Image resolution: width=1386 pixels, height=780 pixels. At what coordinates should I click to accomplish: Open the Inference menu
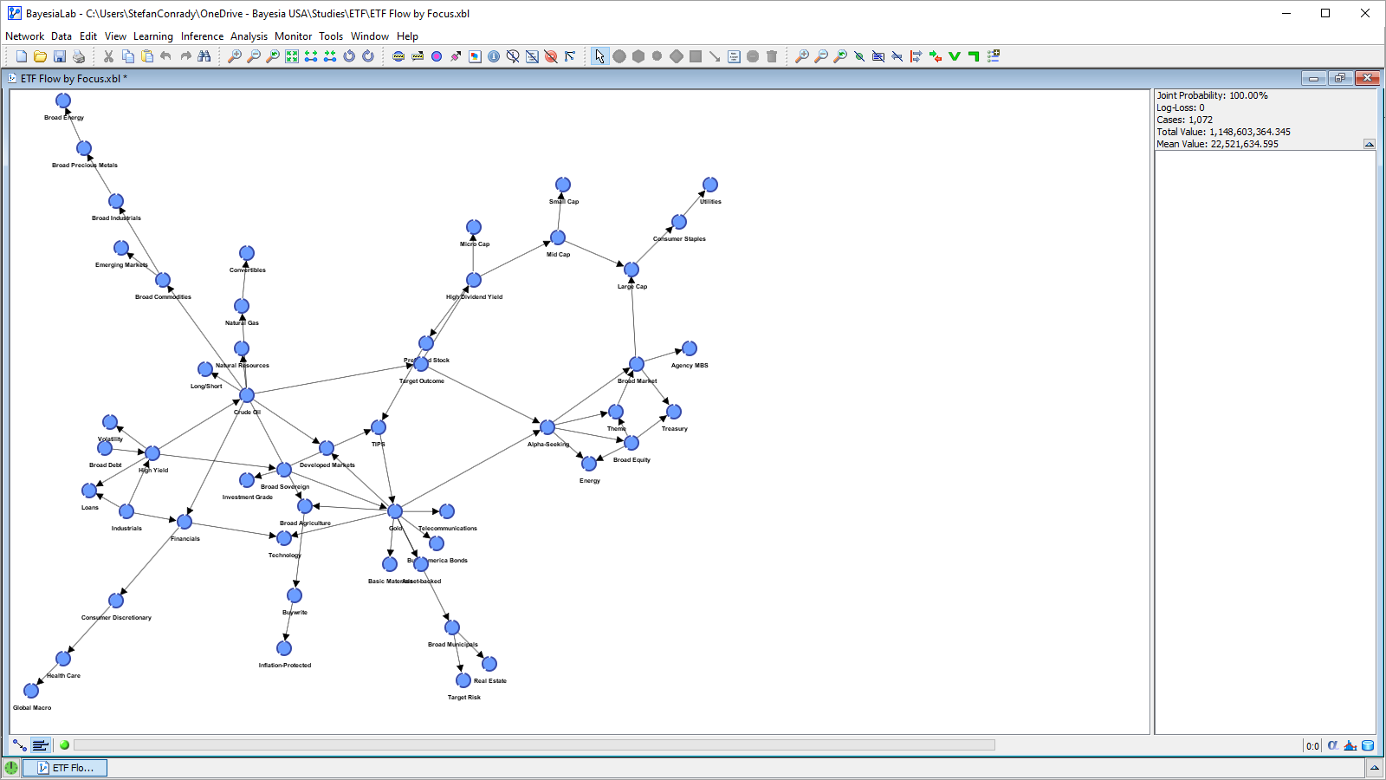point(202,36)
